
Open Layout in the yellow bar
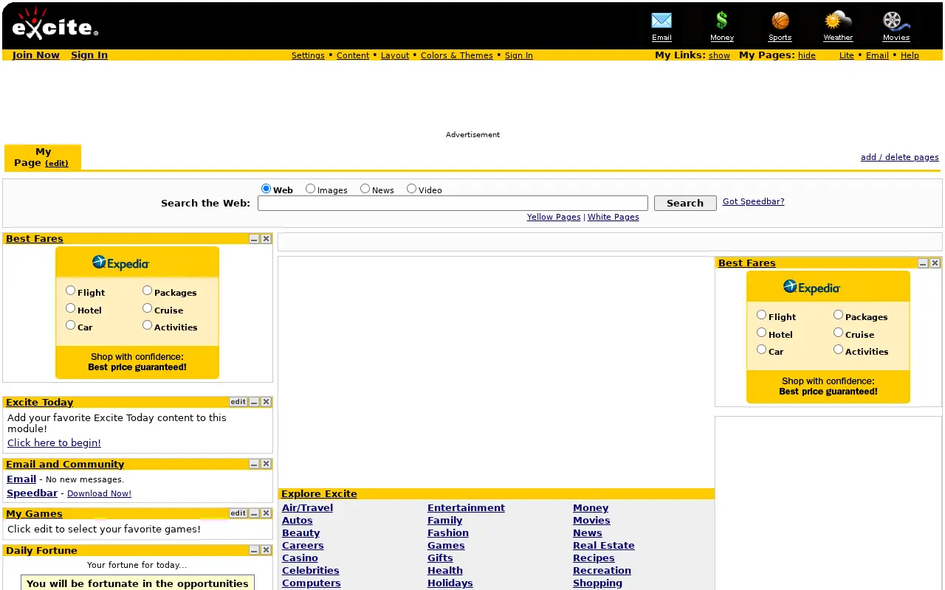[395, 55]
